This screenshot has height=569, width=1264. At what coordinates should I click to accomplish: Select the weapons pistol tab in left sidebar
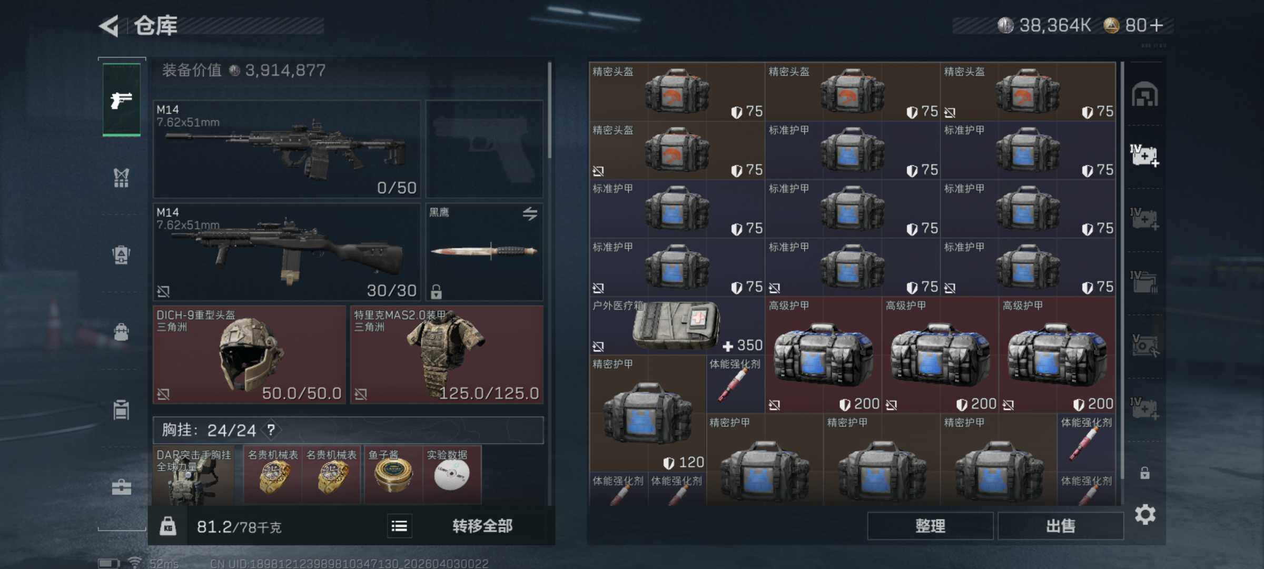coord(122,100)
